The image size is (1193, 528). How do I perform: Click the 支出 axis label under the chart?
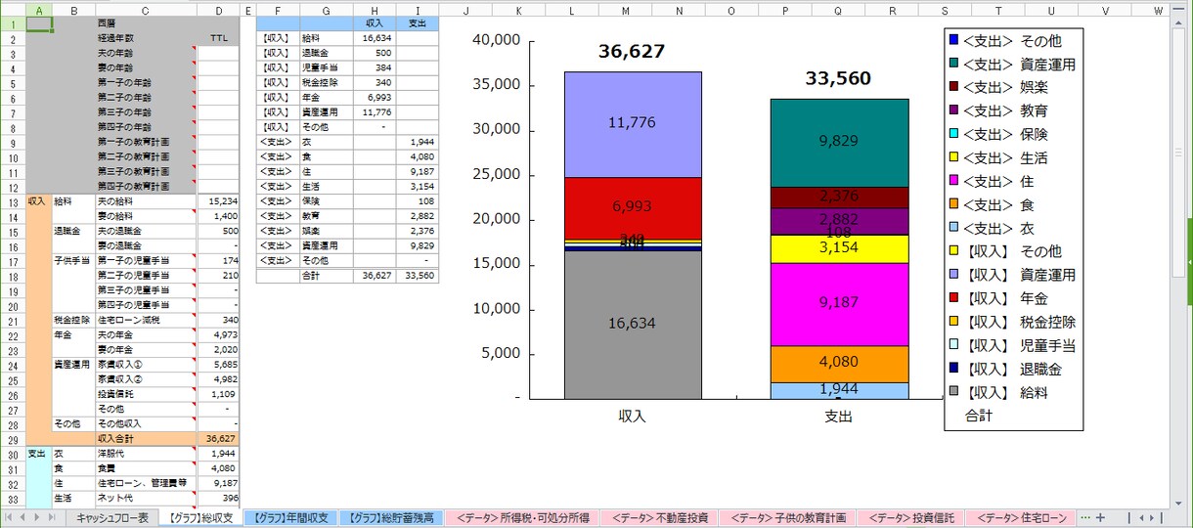[839, 416]
